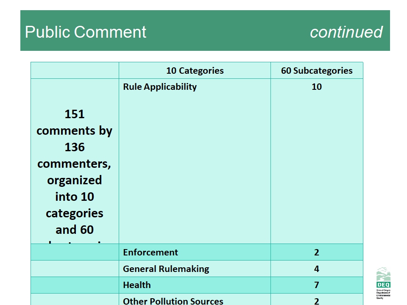The width and height of the screenshot is (407, 305).
Task: Click the empty cell left of Health
Action: pos(75,285)
